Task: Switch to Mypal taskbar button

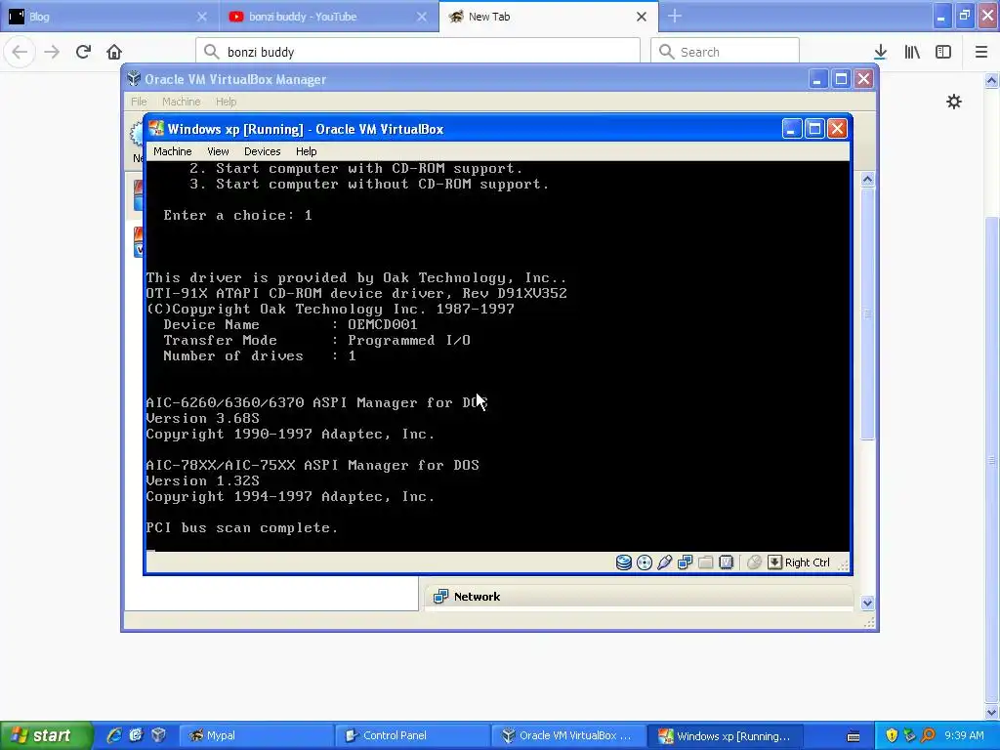Action: (x=256, y=736)
